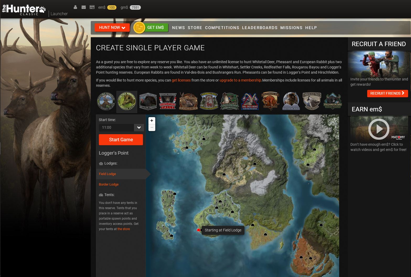Viewport: 411px width, 277px height.
Task: Select the Rougarou Bayou reserve badge
Action: [x=229, y=101]
